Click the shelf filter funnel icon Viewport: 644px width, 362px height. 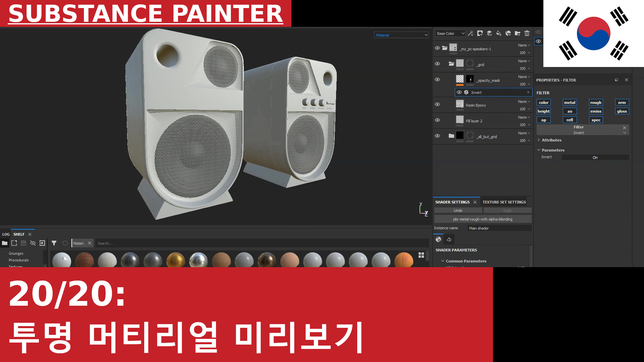tap(54, 243)
